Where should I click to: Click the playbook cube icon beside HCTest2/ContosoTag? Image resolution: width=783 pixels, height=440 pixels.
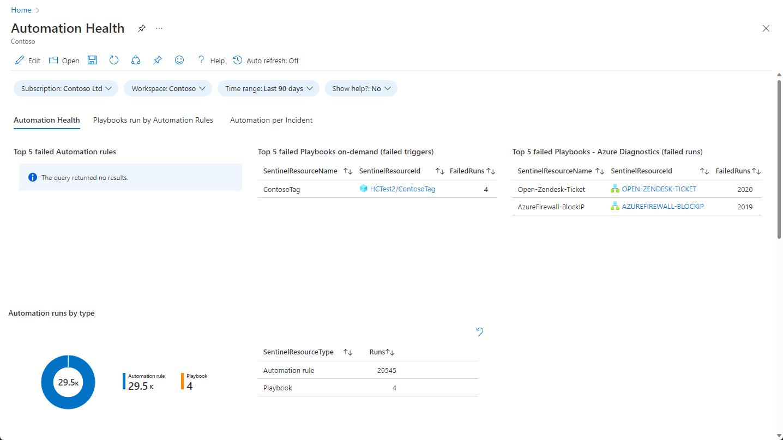click(363, 188)
